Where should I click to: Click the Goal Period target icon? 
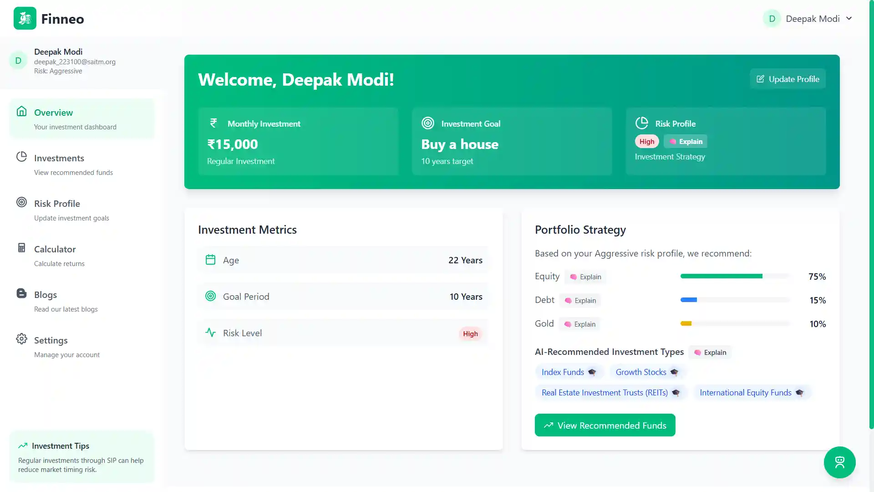pyautogui.click(x=210, y=296)
